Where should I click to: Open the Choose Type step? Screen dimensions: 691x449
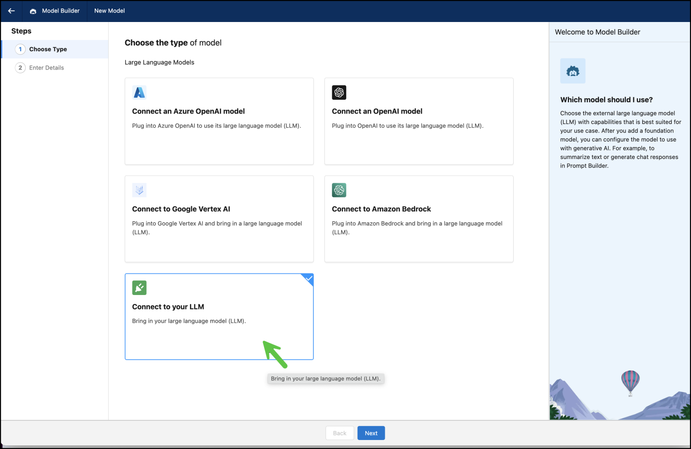[x=55, y=49]
